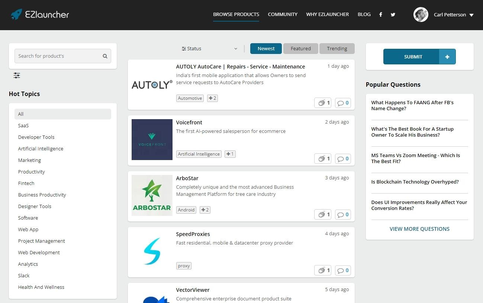Switch to the Trending tab

click(x=337, y=49)
